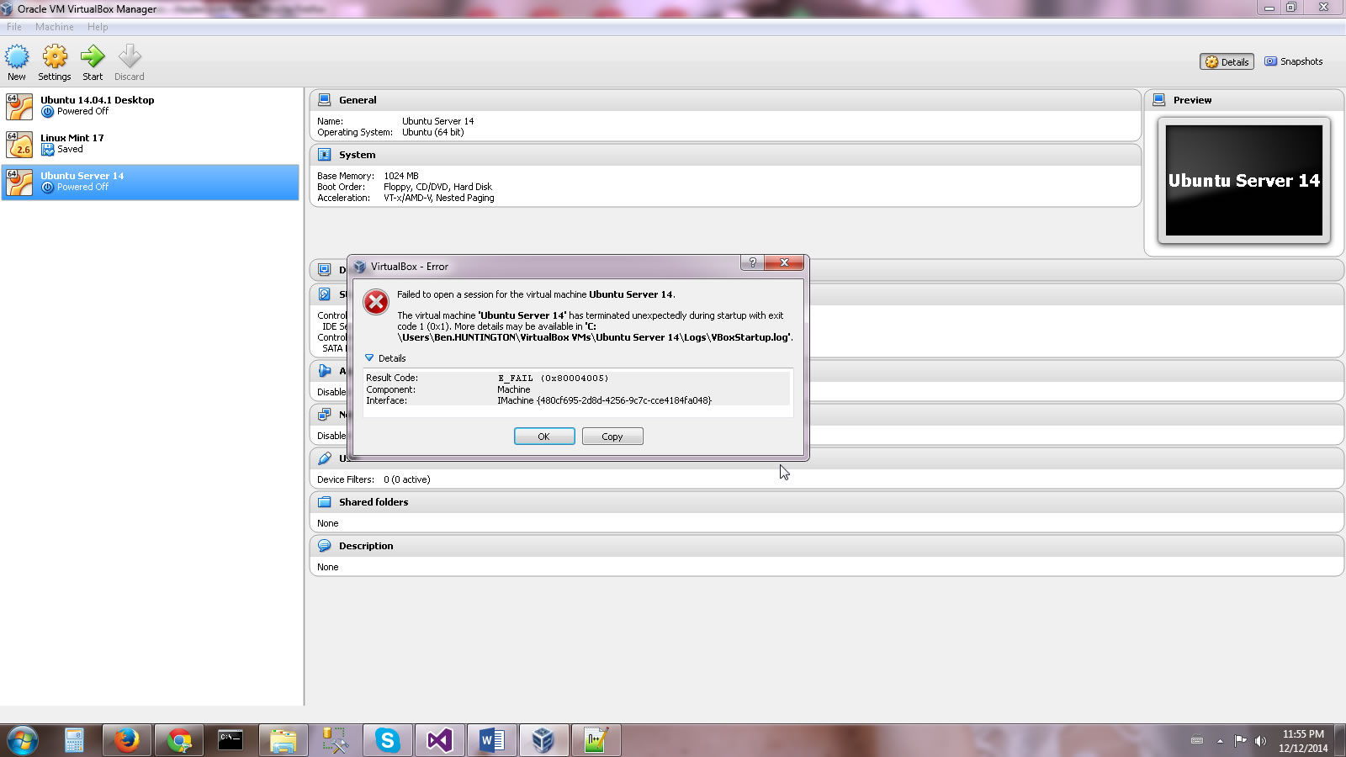The height and width of the screenshot is (757, 1346).
Task: Click the Preview panel header label
Action: (1193, 100)
